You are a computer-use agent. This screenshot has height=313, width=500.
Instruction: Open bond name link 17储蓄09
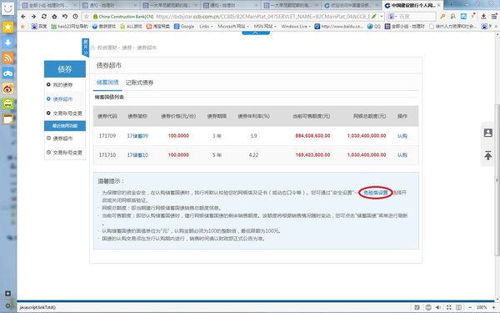tap(137, 136)
